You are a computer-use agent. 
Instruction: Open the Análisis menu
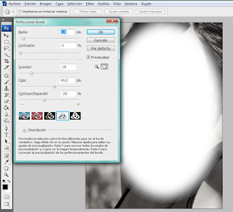tap(104, 4)
